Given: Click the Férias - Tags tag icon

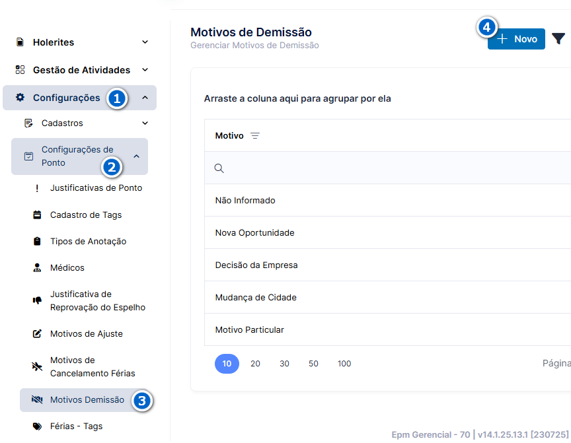Looking at the screenshot, I should click(37, 426).
